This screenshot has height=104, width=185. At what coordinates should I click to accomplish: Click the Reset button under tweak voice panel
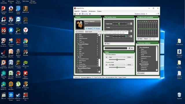pos(107,44)
